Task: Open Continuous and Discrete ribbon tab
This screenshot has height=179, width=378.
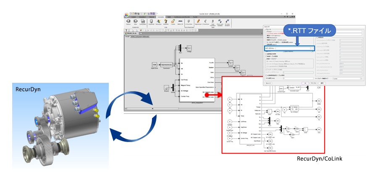Action: tap(182, 17)
